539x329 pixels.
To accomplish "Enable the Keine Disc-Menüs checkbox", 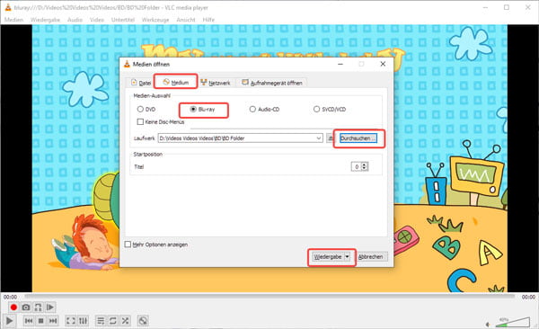I will point(140,122).
